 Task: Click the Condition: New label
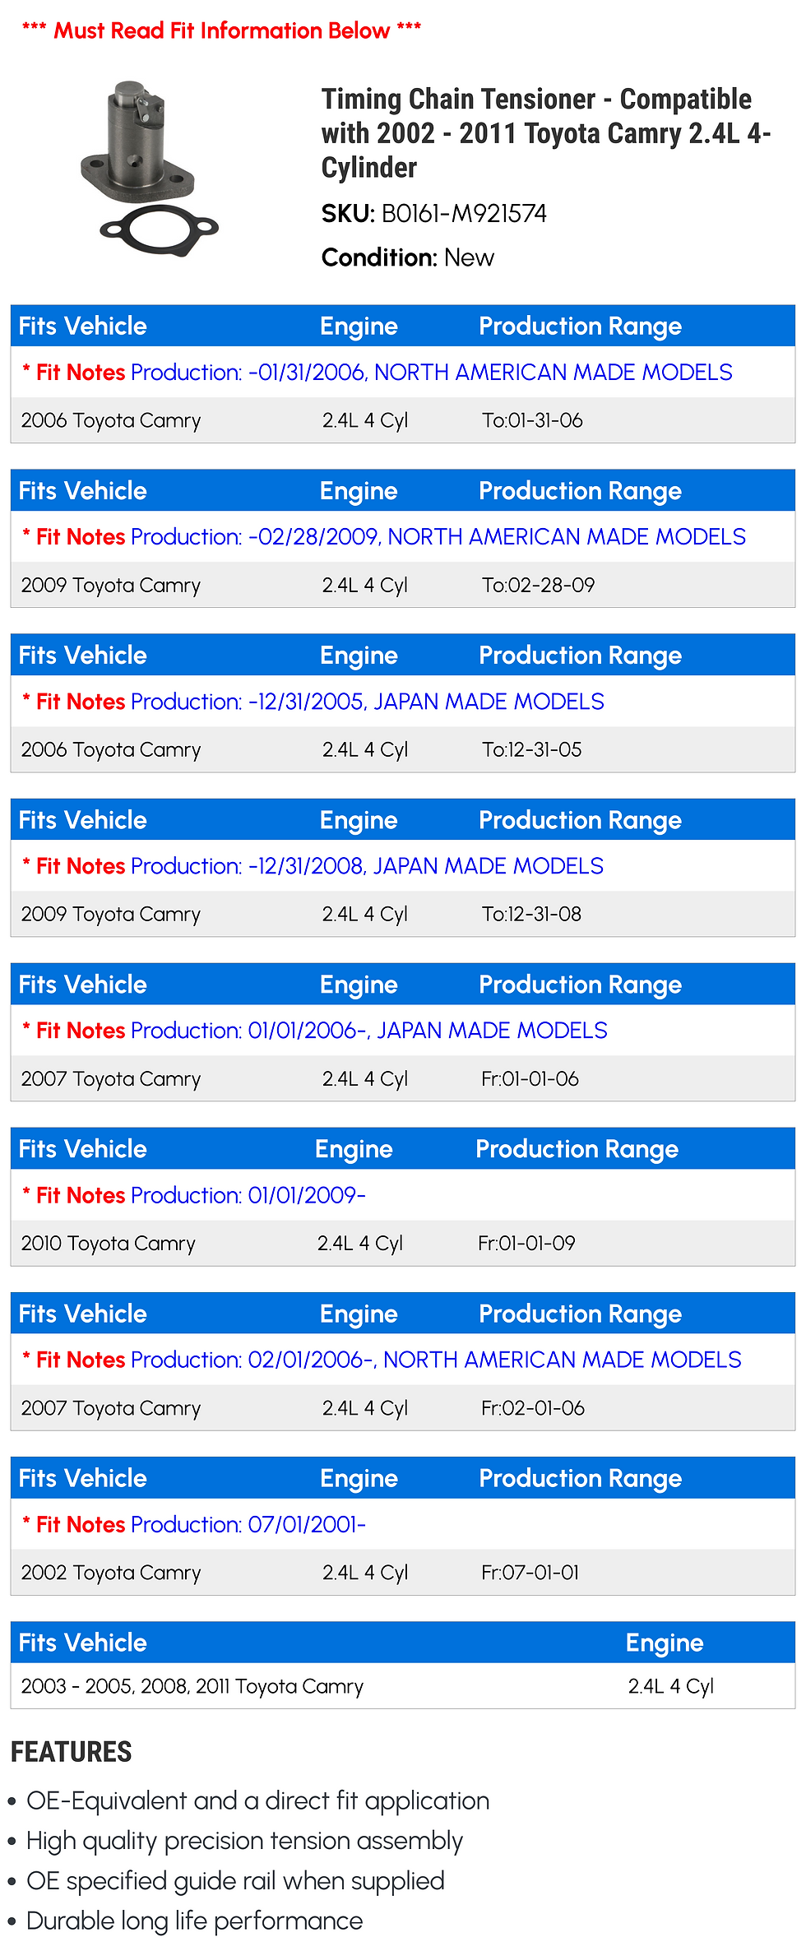pos(407,257)
